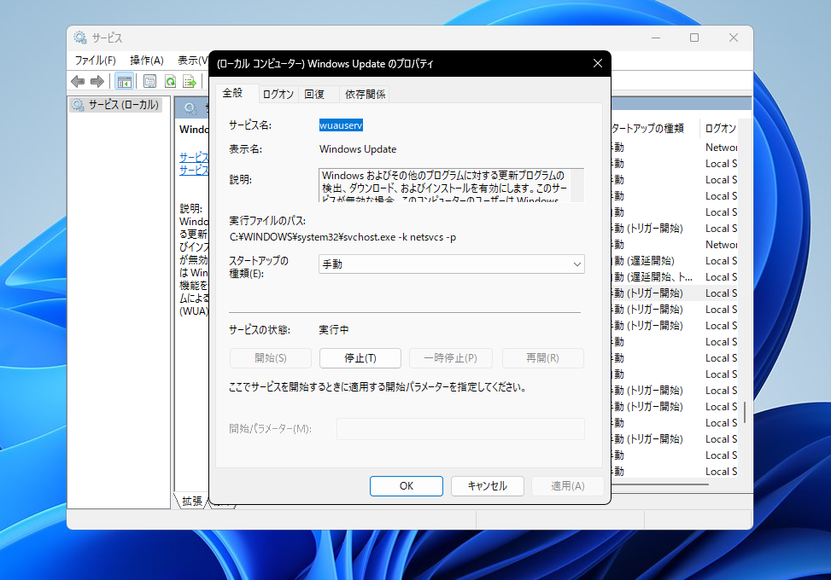Click the horizontal scrollbar under services list

pos(660,484)
